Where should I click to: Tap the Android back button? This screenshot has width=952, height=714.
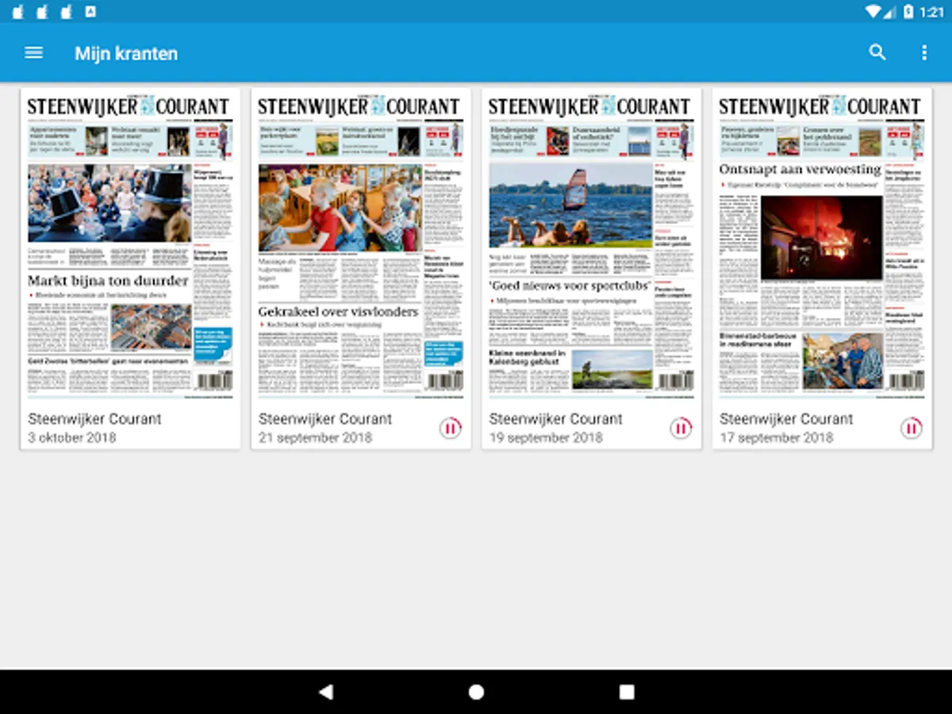click(325, 692)
